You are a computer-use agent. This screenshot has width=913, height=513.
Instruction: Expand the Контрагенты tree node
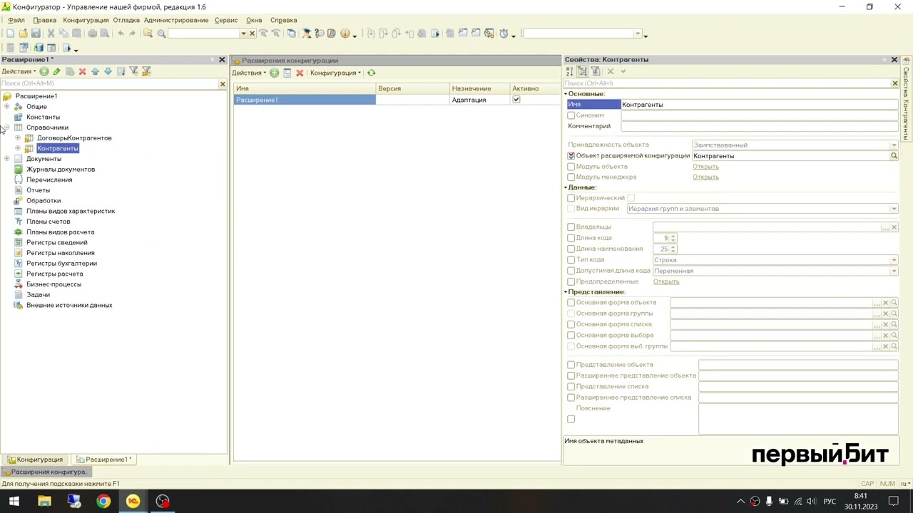18,148
